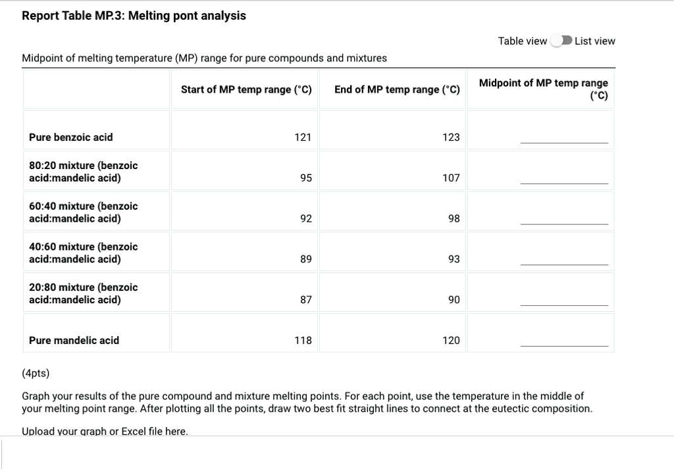Click the midpoint blank for 60:40 mixture
674x473 pixels.
565,220
